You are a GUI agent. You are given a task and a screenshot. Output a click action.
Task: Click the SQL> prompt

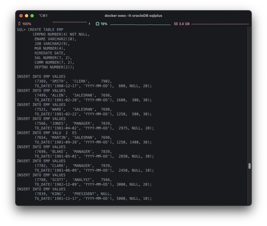(x=21, y=30)
